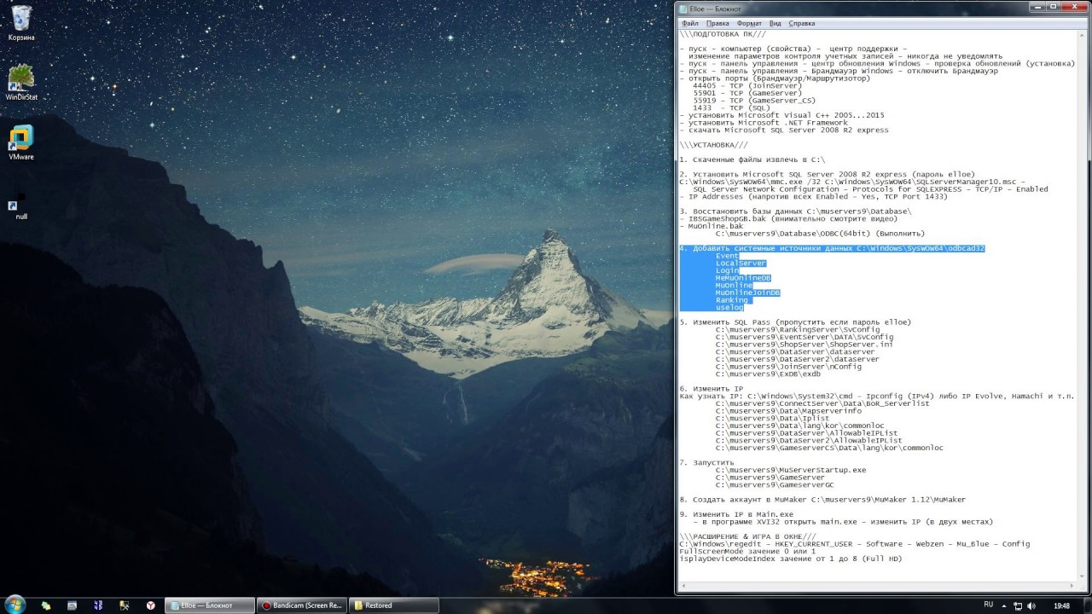Click the highlighted 'Login' entry
1092x614 pixels.
(728, 270)
